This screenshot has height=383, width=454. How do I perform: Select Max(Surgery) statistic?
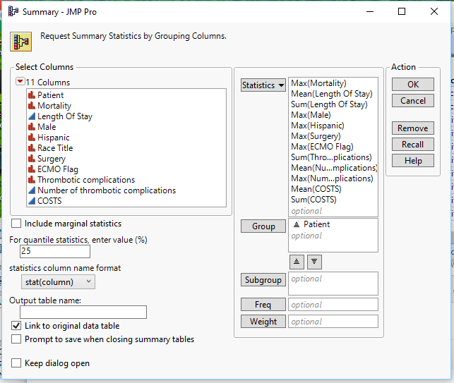point(316,136)
